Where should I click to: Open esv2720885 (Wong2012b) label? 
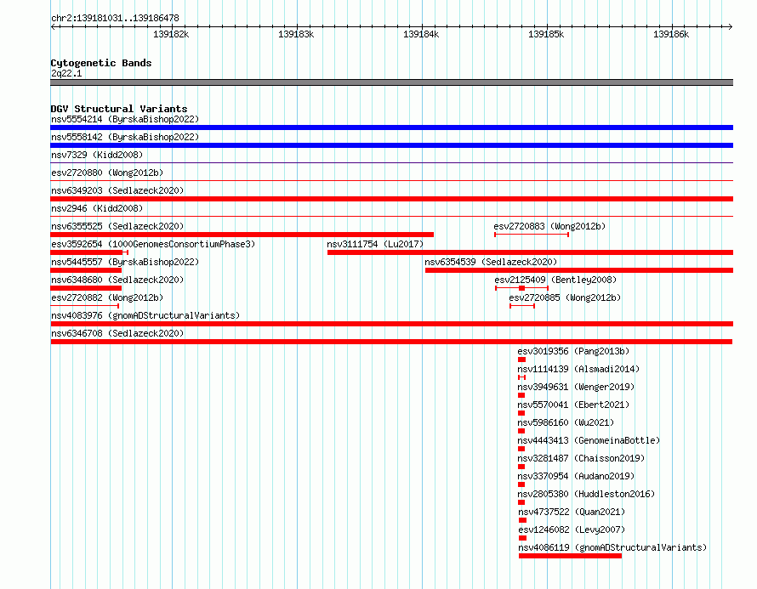tap(565, 297)
